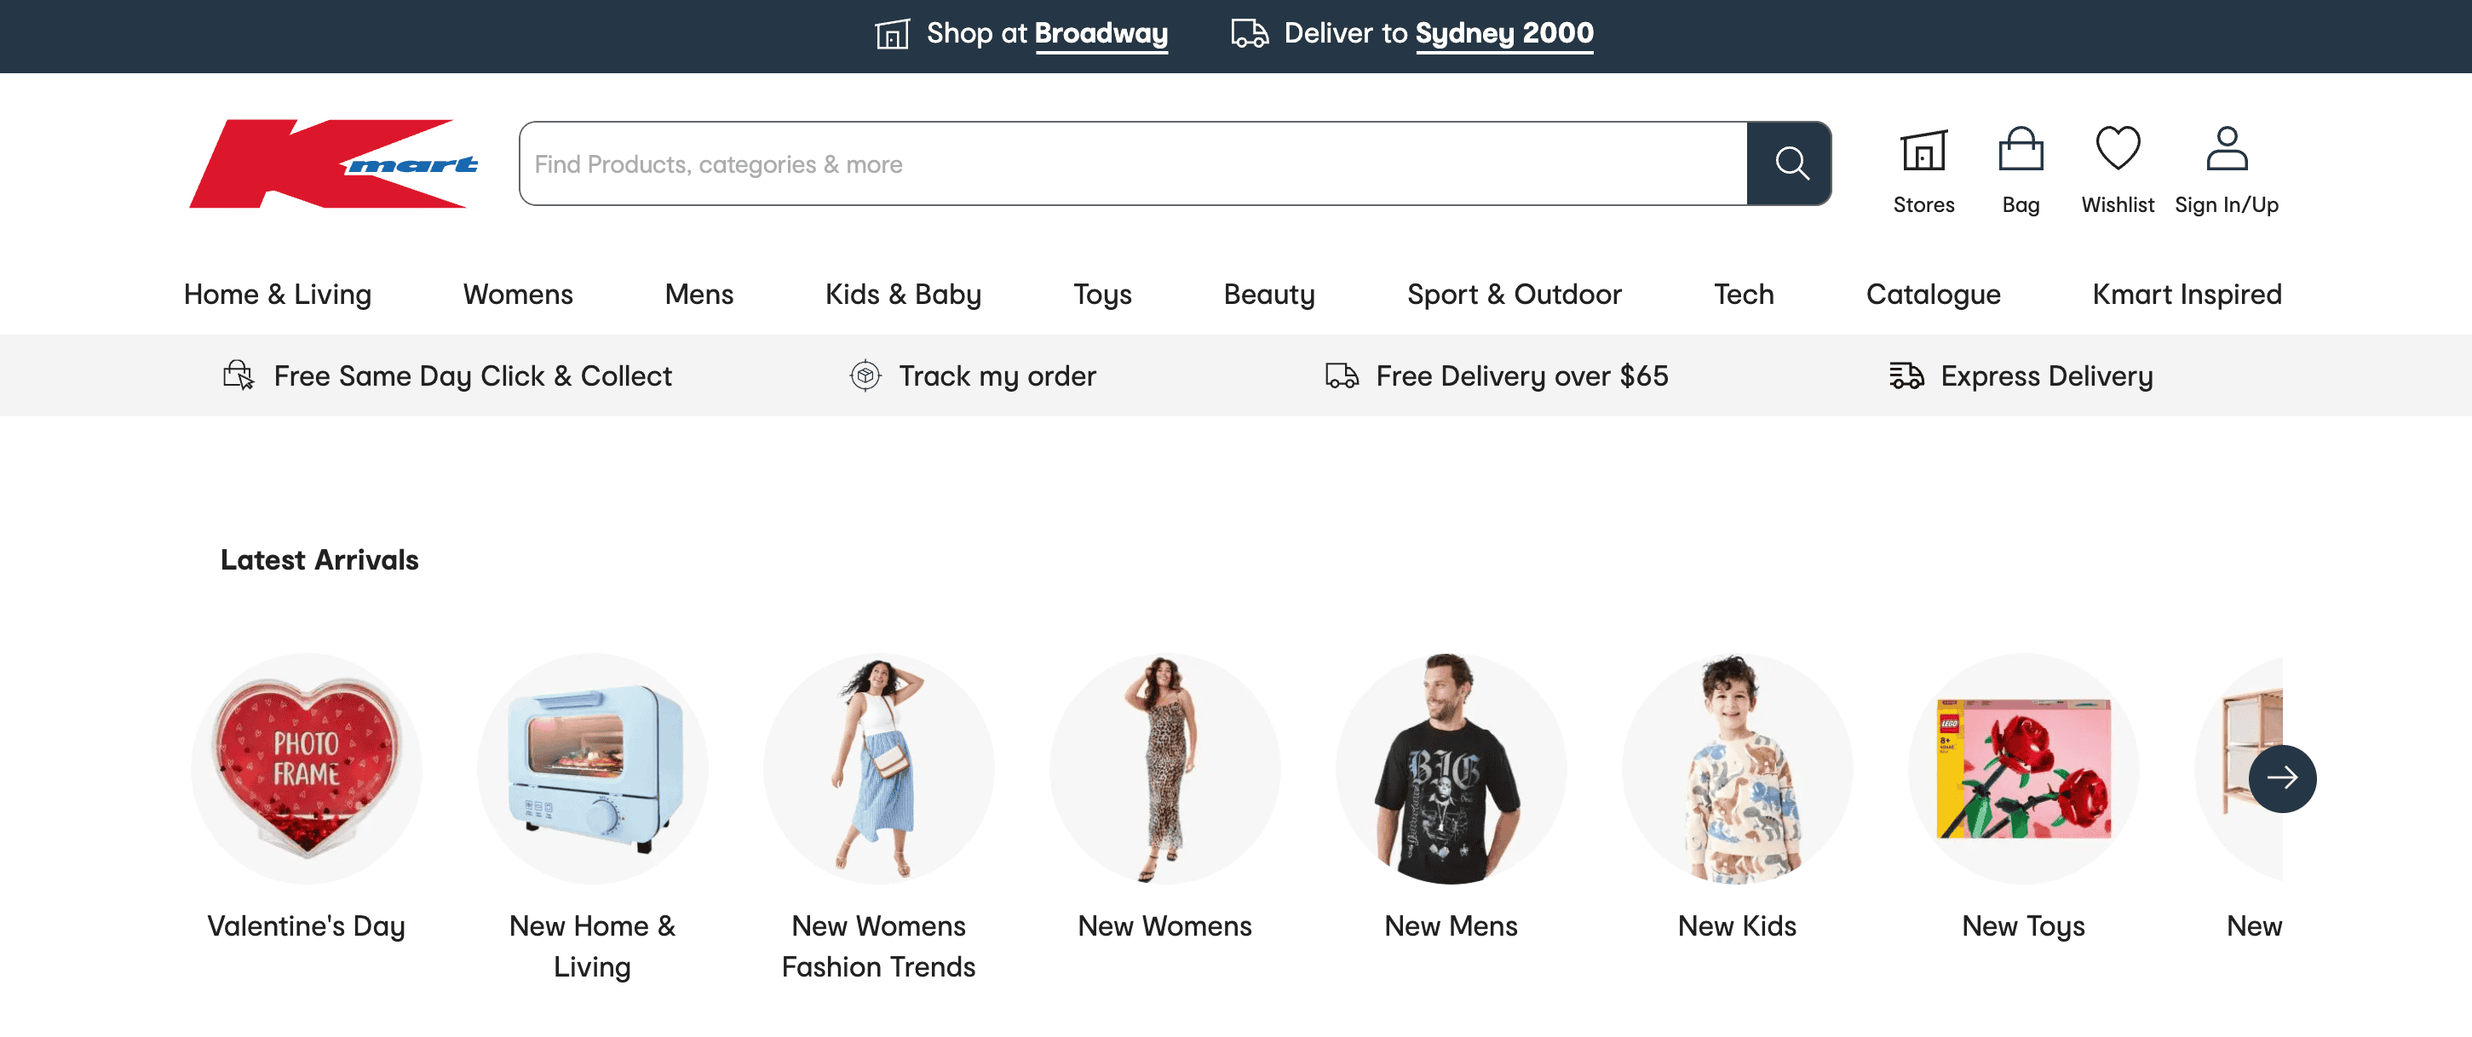The width and height of the screenshot is (2472, 1037).
Task: Focus the Find Products search field
Action: tap(1132, 164)
